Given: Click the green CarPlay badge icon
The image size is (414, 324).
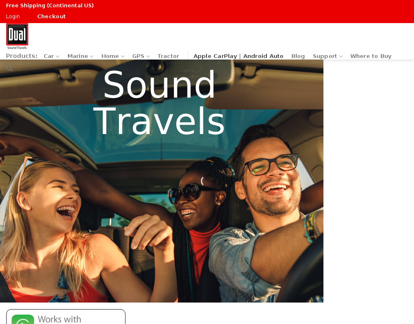Looking at the screenshot, I should (23, 320).
